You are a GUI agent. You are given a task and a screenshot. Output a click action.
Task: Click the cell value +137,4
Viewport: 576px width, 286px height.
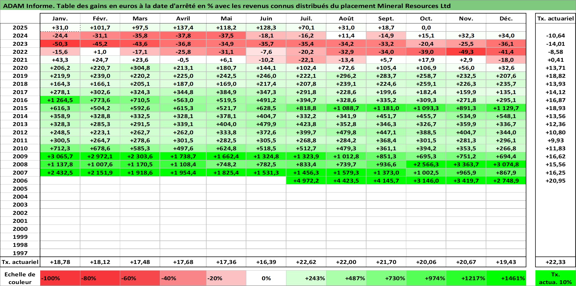coord(183,28)
